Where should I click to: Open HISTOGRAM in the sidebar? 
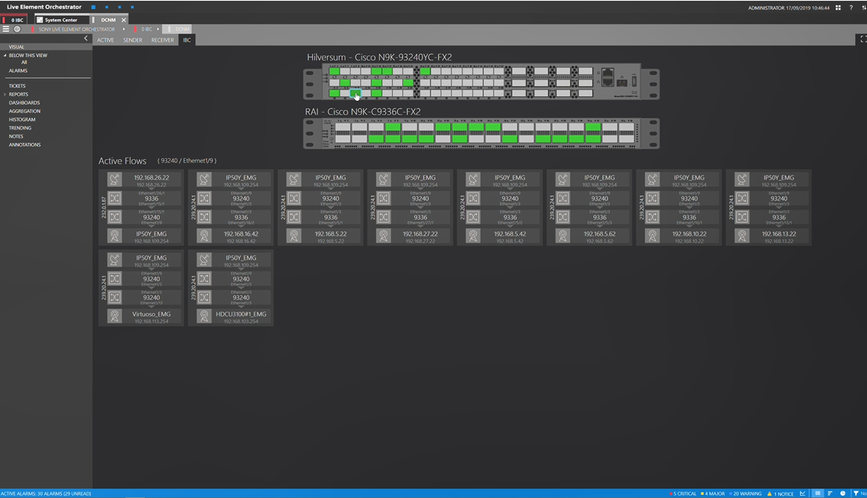click(22, 120)
